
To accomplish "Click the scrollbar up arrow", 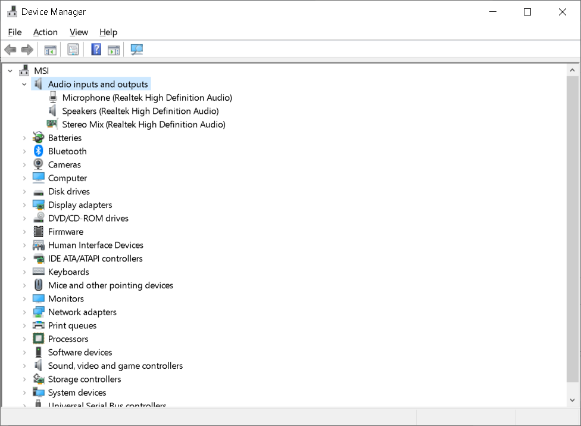I will tap(572, 70).
